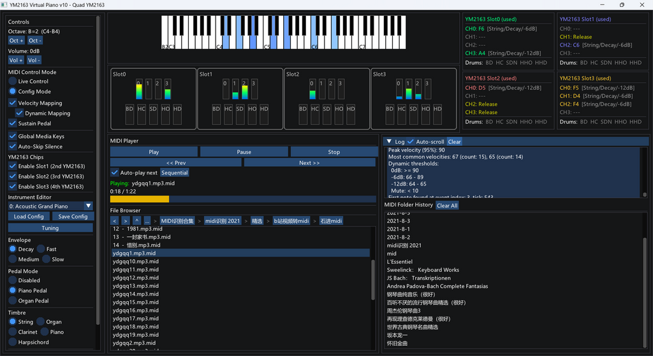Click the forward arrow in File Browser
This screenshot has width=653, height=356.
(x=126, y=221)
